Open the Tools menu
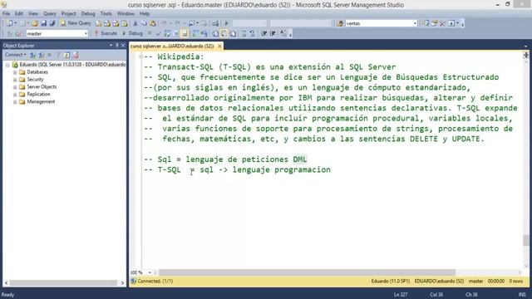 pos(106,13)
